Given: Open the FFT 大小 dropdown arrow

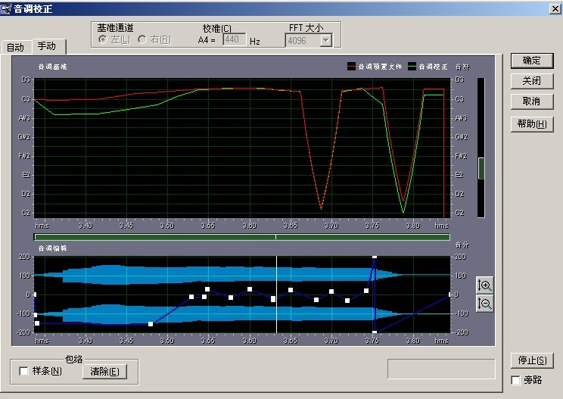Looking at the screenshot, I should pos(325,40).
